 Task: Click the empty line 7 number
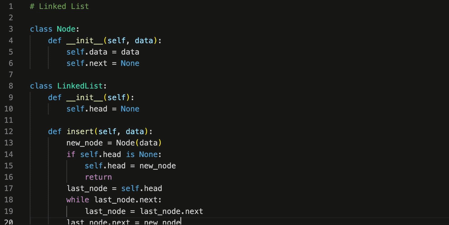[x=11, y=75]
